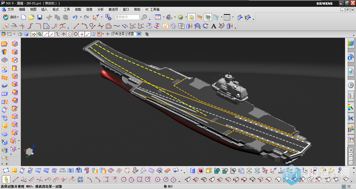The width and height of the screenshot is (356, 189).
Task: Open the WCS orient dropdown arrow
Action: pyautogui.click(x=102, y=17)
